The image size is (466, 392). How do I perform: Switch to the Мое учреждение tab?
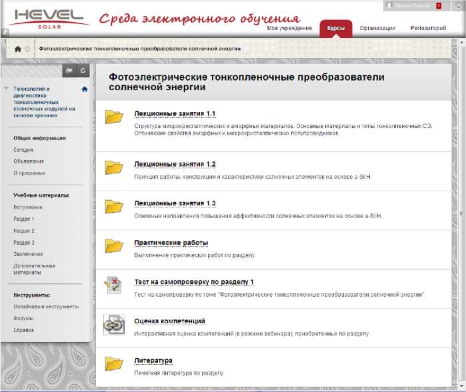coord(289,28)
